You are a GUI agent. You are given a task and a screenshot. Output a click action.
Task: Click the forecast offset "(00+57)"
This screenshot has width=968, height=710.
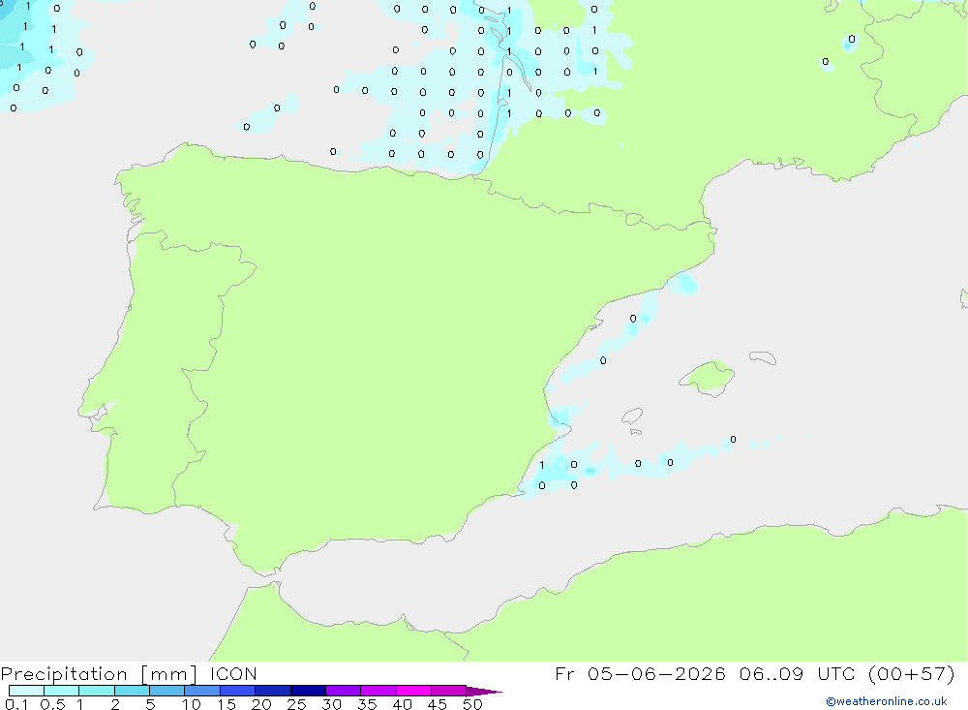(x=911, y=673)
